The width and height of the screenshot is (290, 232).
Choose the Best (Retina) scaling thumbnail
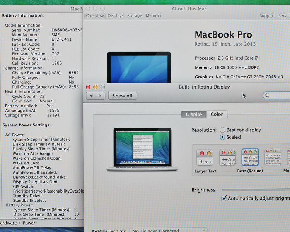point(250,157)
